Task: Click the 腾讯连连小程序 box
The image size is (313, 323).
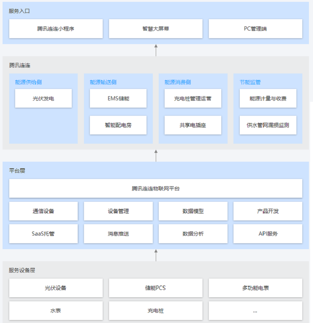Action: pyautogui.click(x=56, y=29)
